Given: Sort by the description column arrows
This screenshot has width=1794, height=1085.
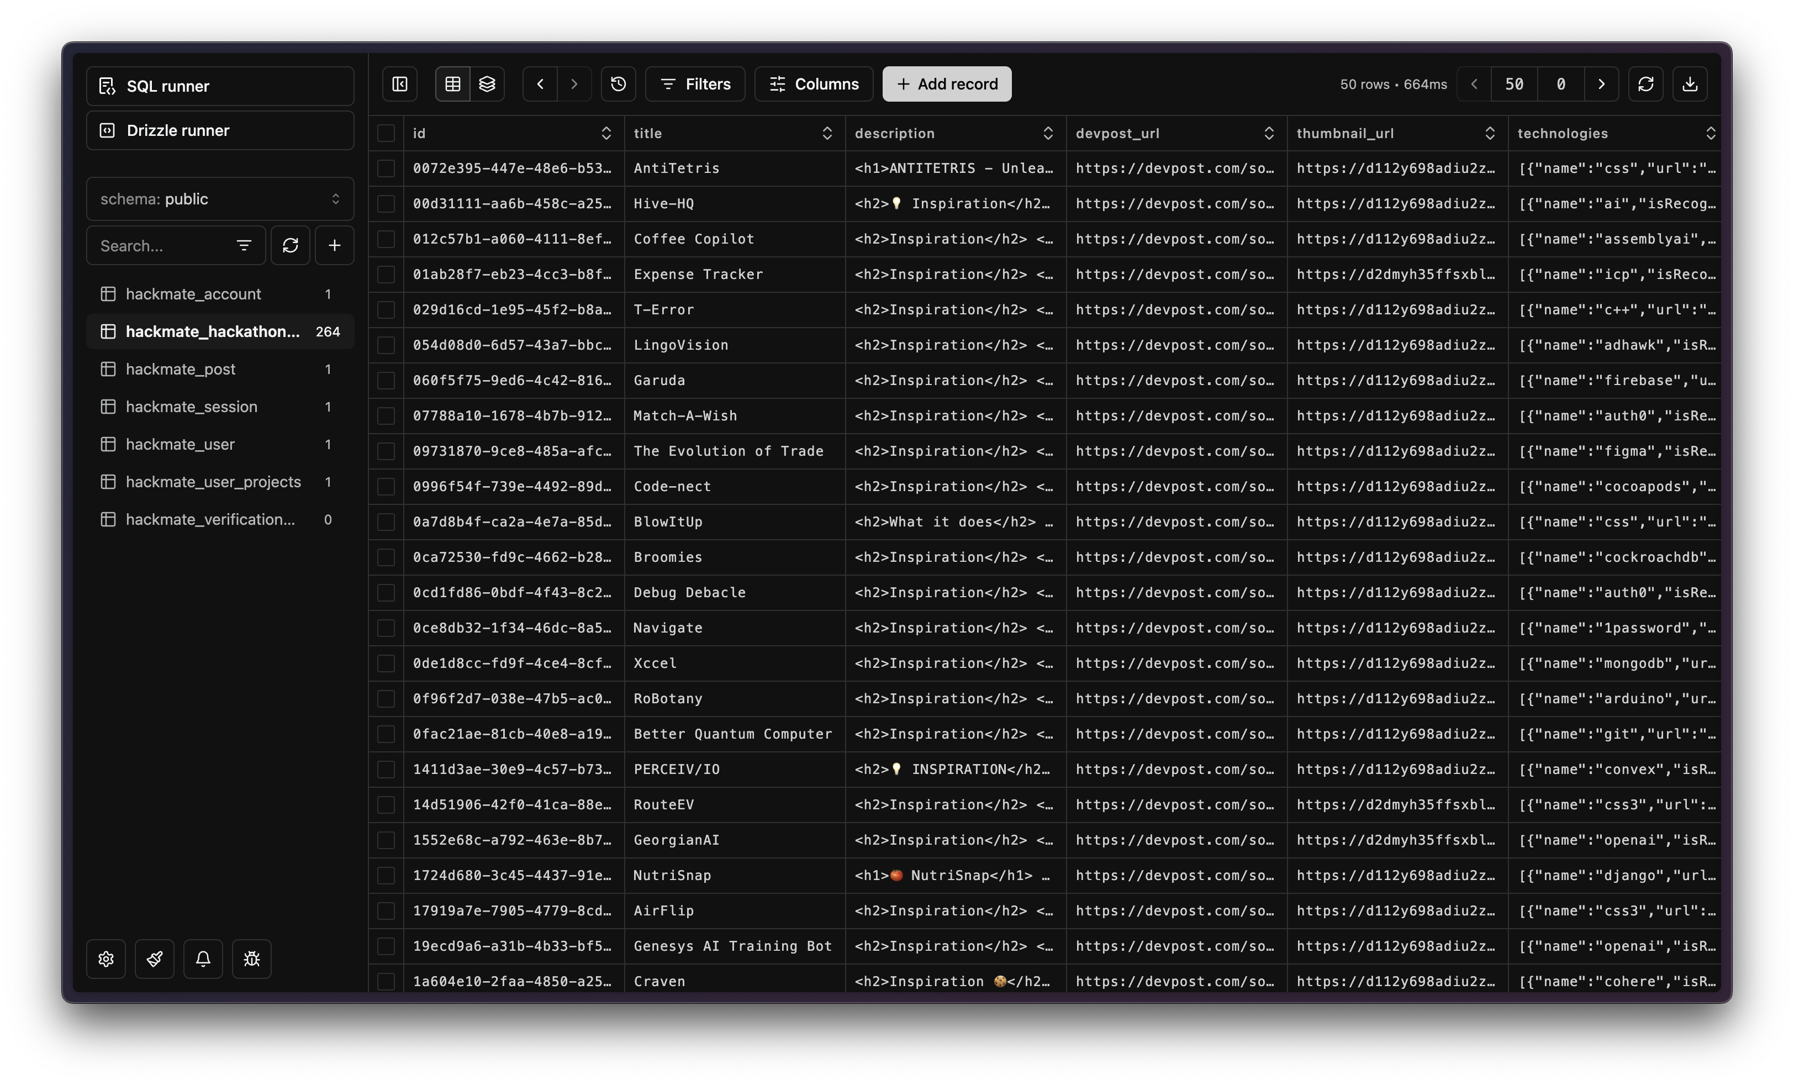Looking at the screenshot, I should point(1048,133).
